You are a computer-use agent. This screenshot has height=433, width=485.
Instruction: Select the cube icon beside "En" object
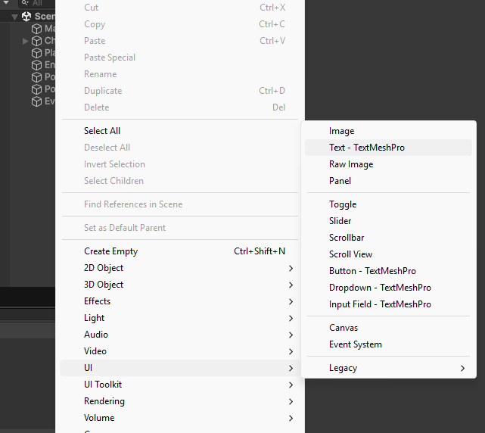(36, 65)
